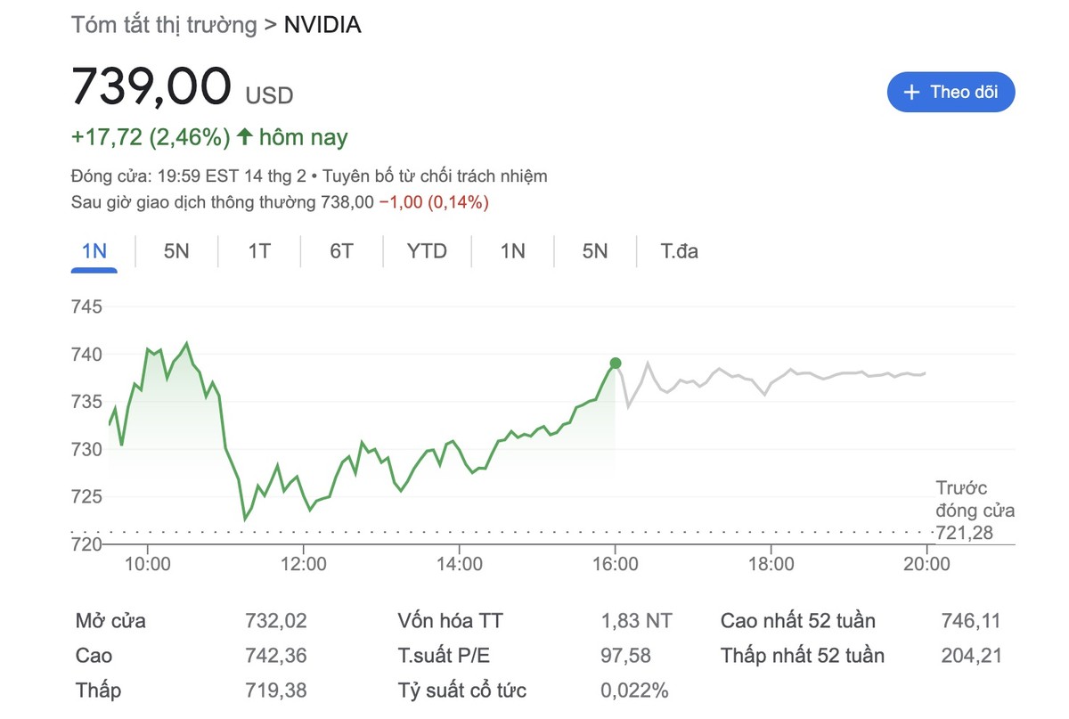Switch to the one-year 1N tab
The image size is (1069, 719).
click(x=511, y=251)
